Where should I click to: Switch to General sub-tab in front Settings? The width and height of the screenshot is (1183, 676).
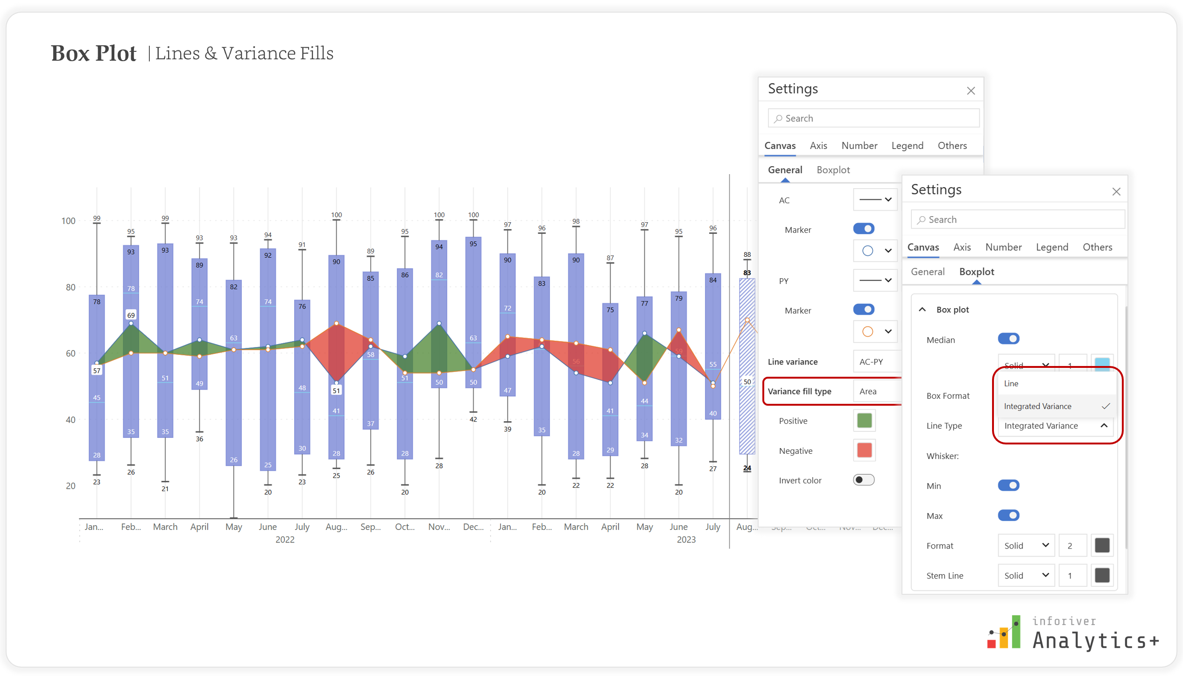[927, 272]
